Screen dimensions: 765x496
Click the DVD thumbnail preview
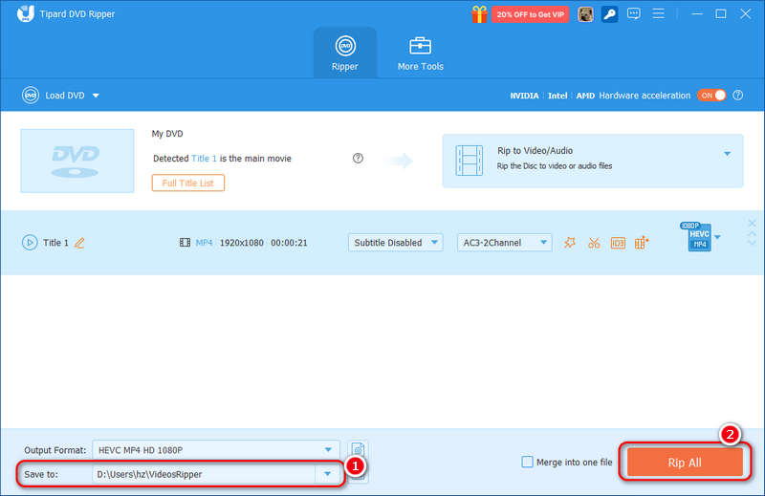(x=77, y=161)
